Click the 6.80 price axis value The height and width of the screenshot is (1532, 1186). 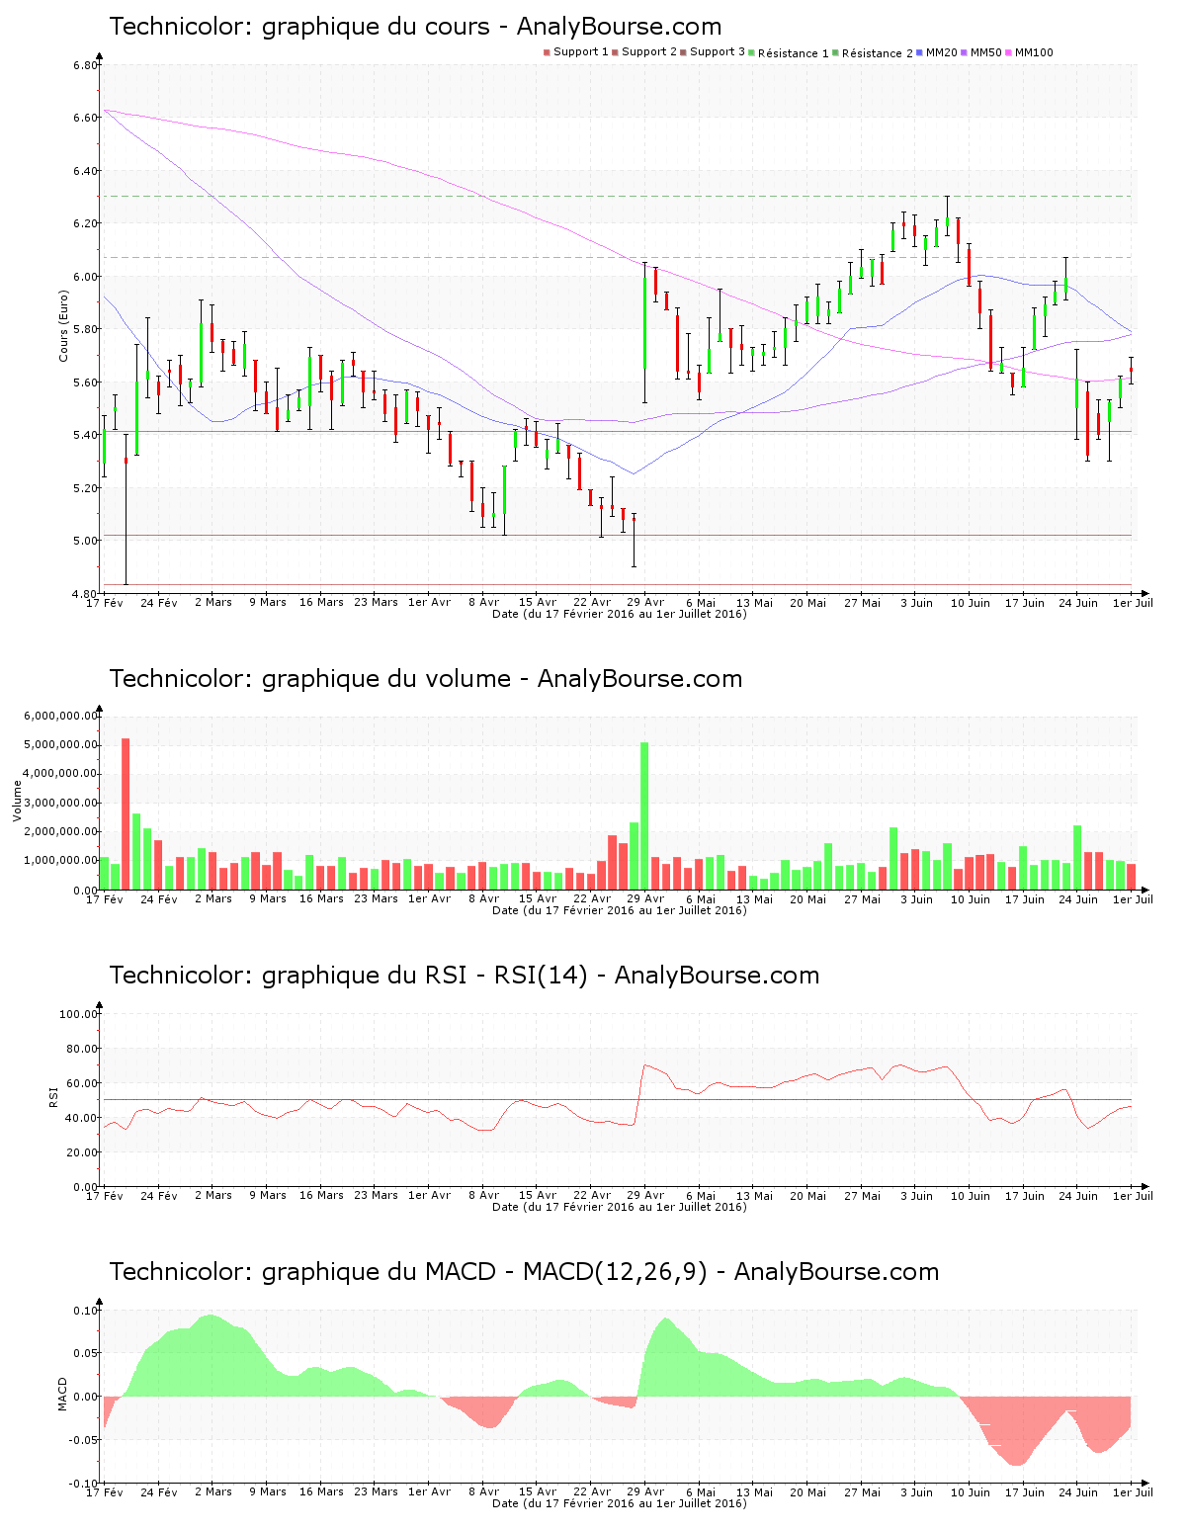pos(85,66)
